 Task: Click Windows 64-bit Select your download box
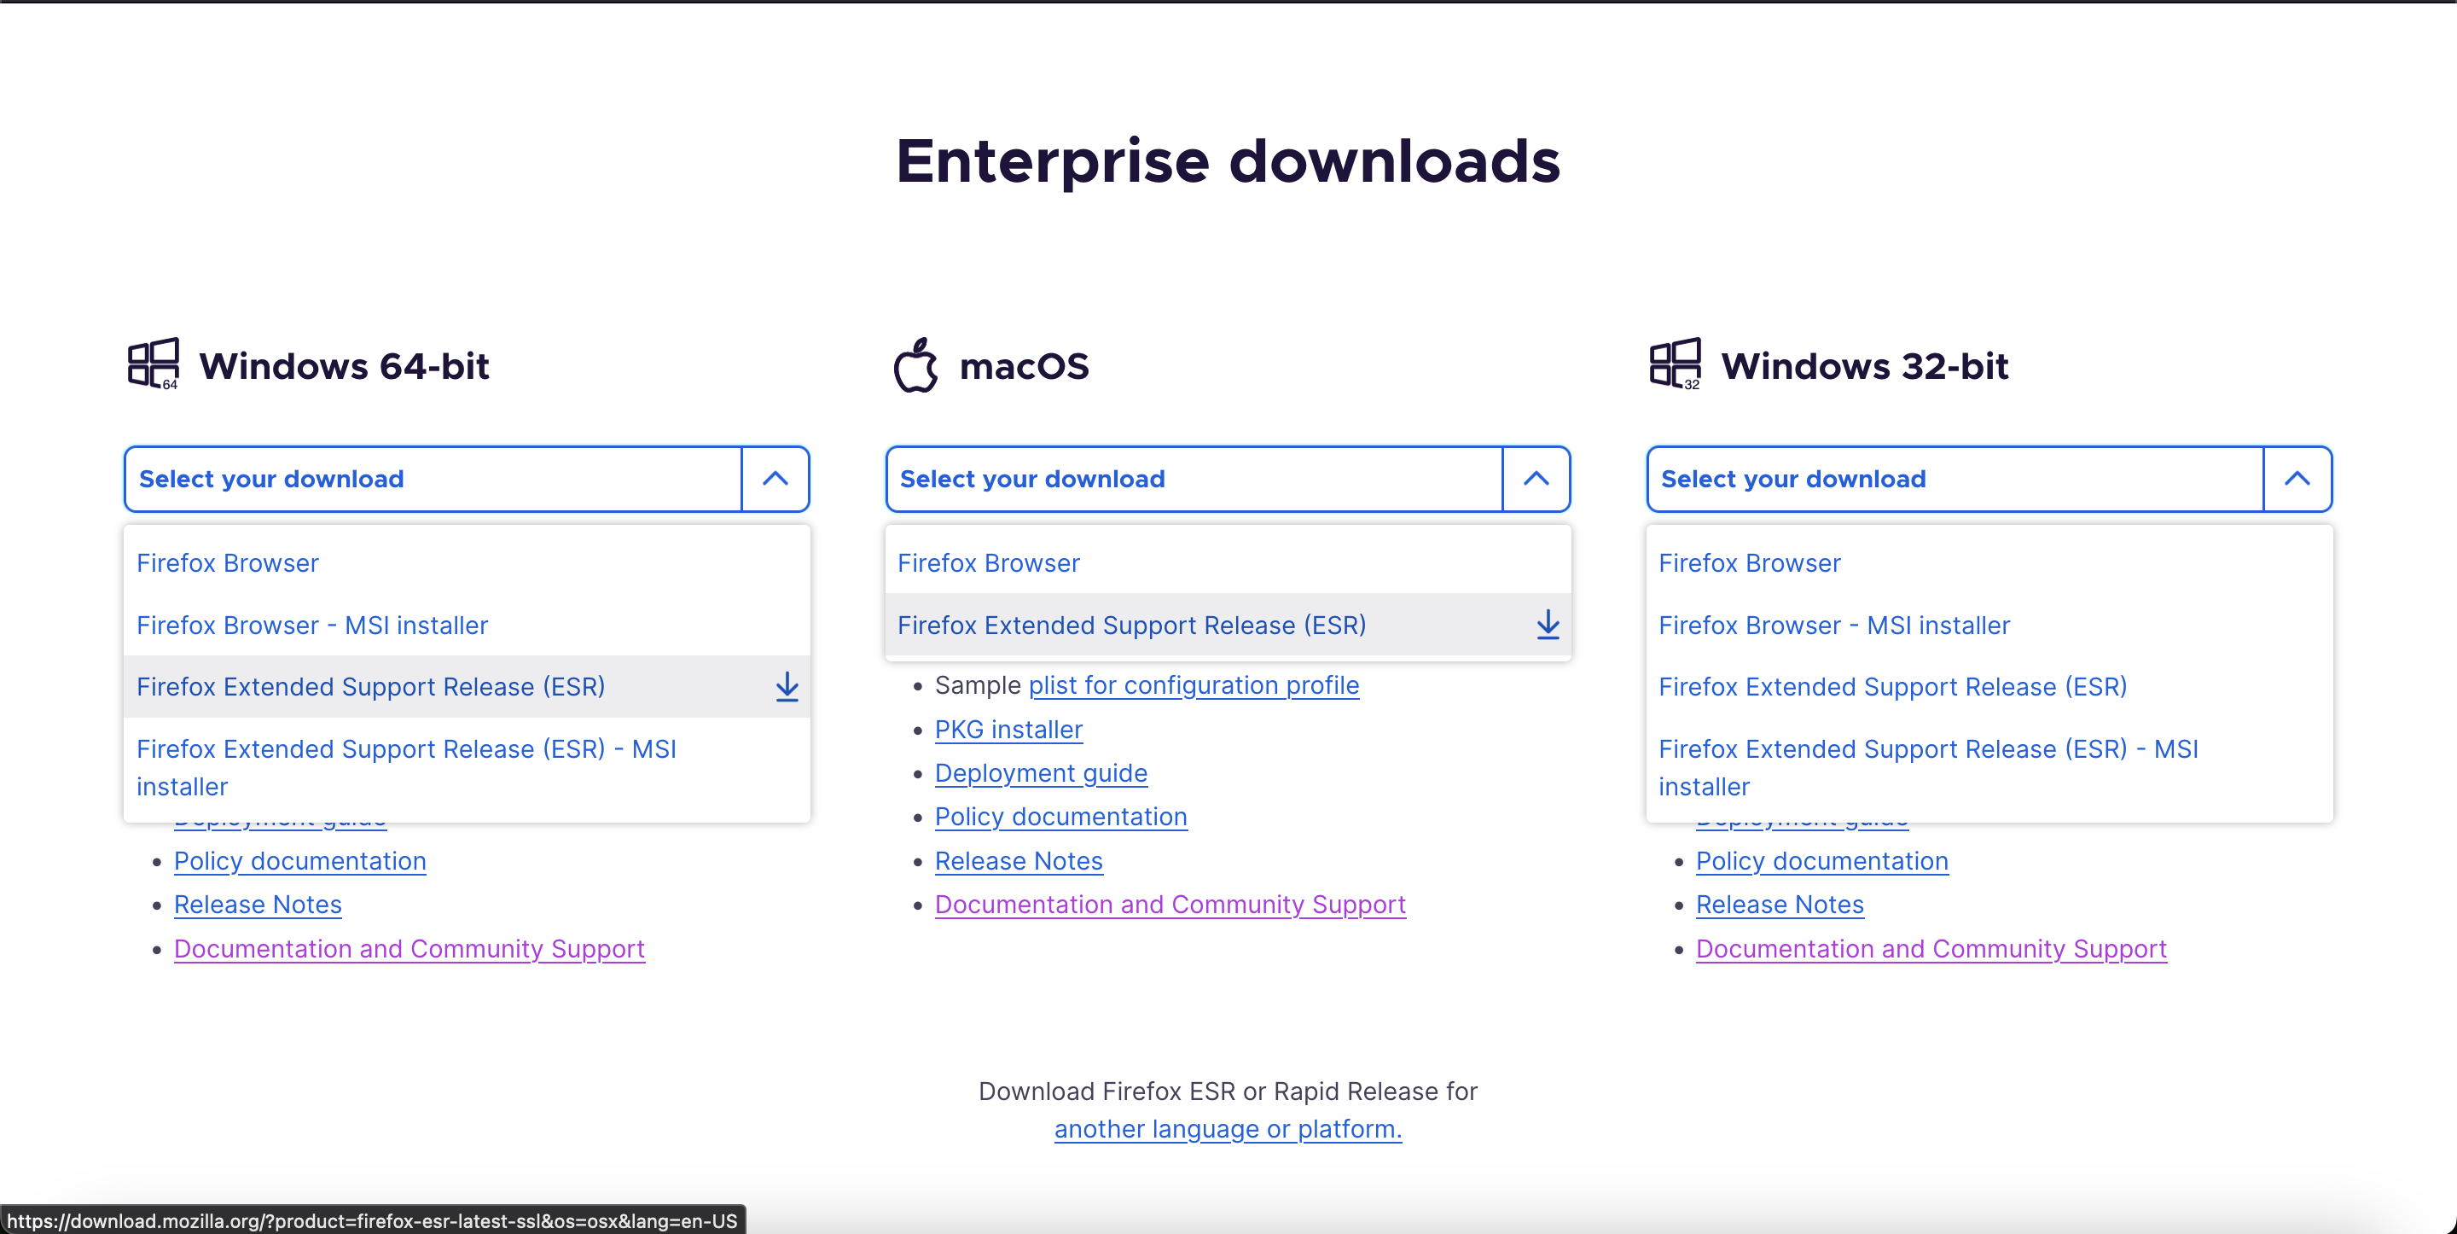pos(433,479)
